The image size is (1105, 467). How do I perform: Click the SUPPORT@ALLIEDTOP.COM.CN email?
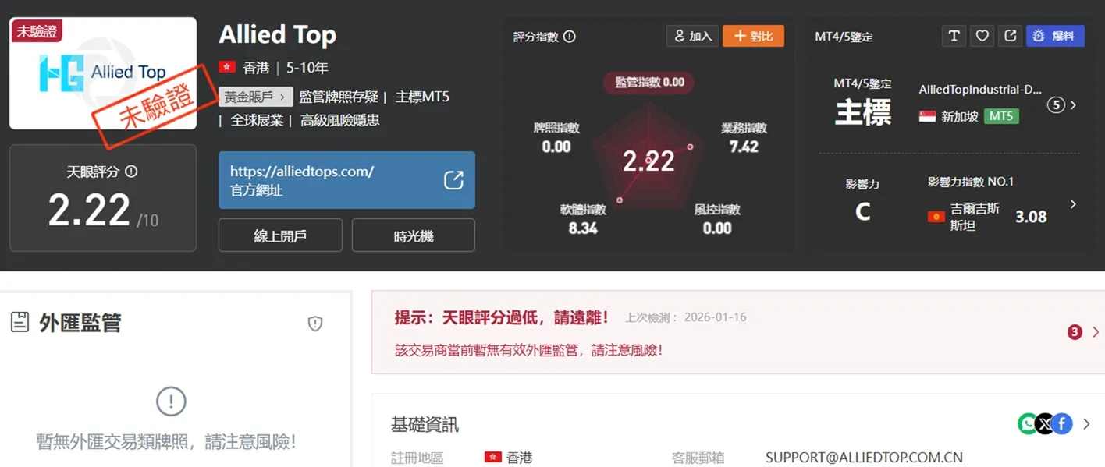(864, 458)
